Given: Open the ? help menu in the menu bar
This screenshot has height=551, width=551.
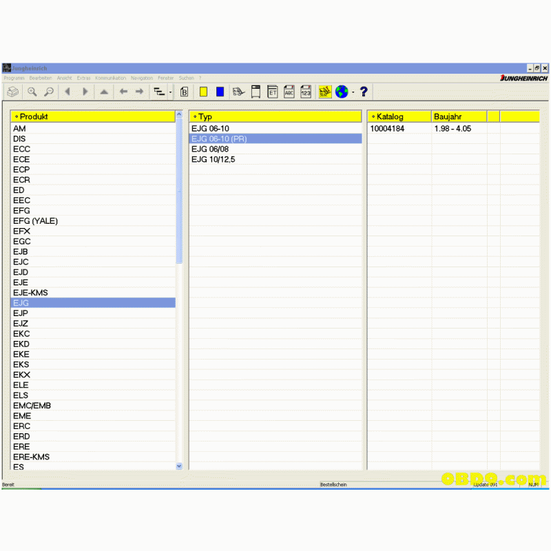Looking at the screenshot, I should click(x=200, y=78).
